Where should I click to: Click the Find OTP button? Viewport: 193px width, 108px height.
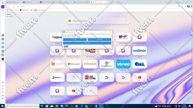[x=87, y=43]
